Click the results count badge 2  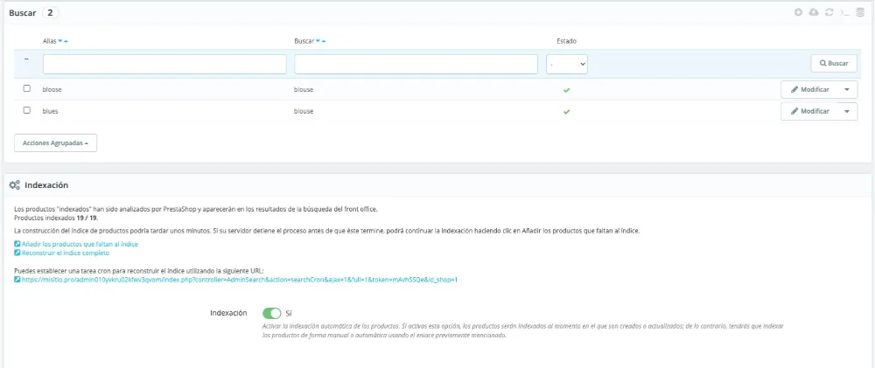[50, 12]
